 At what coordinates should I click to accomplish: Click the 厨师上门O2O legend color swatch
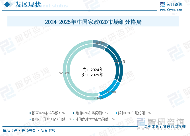tap(30, 119)
